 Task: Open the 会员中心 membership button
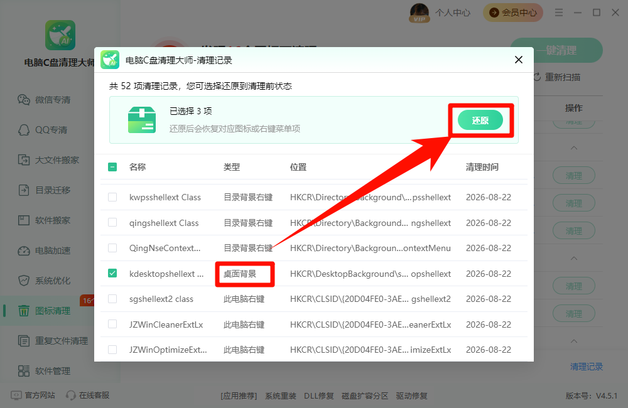[x=513, y=13]
